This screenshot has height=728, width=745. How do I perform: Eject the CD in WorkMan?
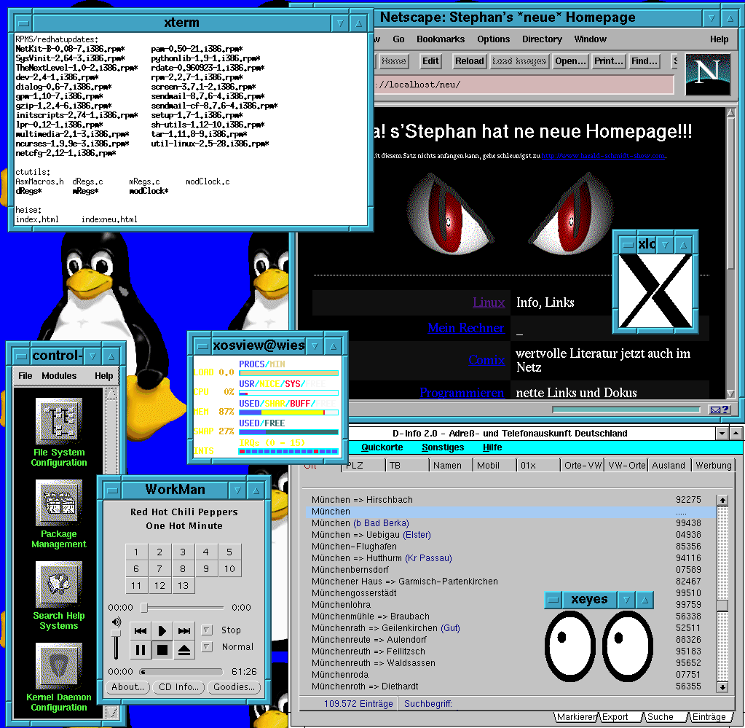click(x=184, y=649)
